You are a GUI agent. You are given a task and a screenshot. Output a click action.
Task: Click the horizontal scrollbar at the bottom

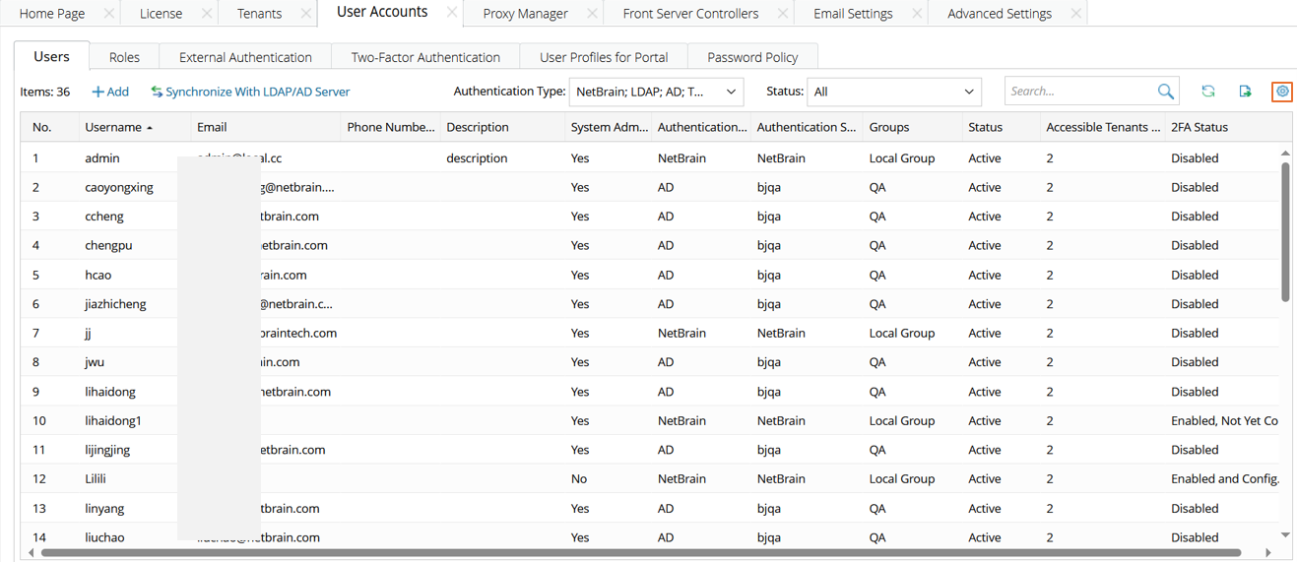point(640,553)
